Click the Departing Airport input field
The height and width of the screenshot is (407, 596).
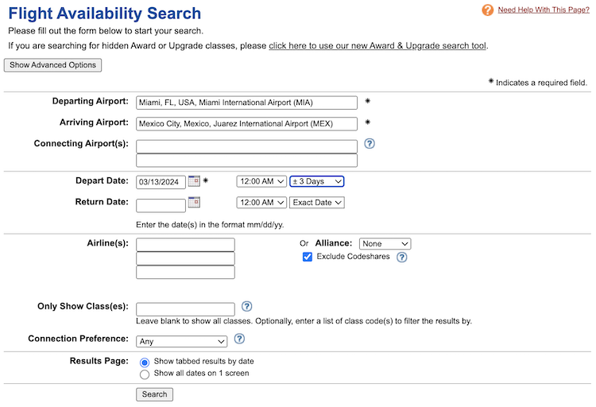pos(246,103)
